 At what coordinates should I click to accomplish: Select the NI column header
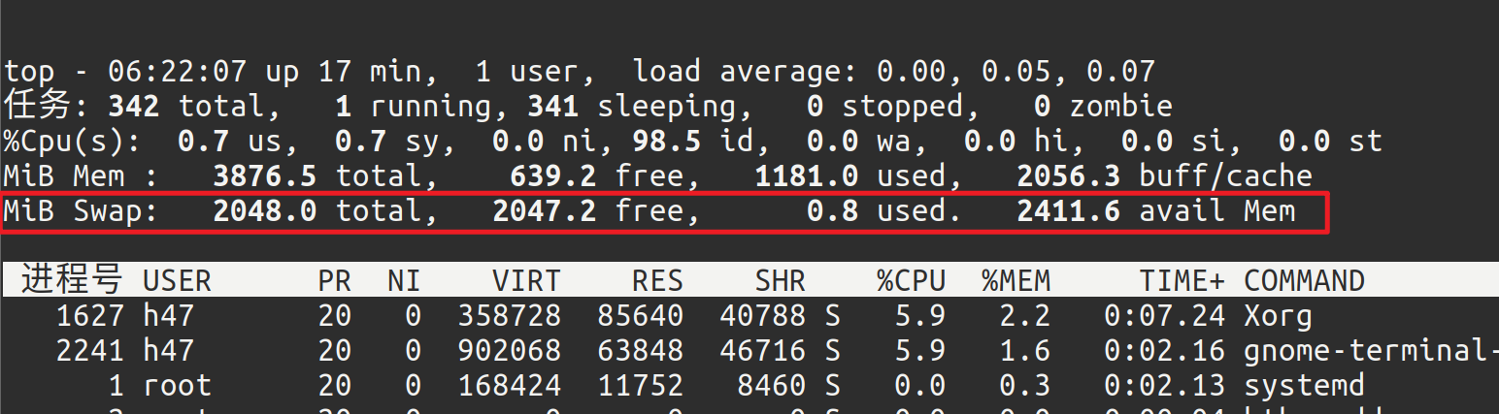404,281
